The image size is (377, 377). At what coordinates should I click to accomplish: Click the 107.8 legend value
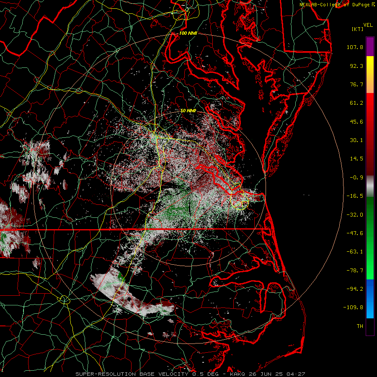pyautogui.click(x=355, y=47)
